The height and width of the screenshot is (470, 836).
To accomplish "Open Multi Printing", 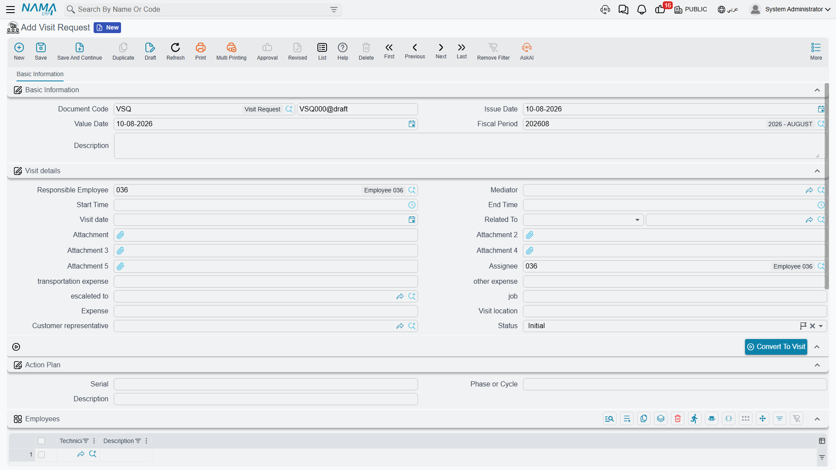I will (x=231, y=51).
